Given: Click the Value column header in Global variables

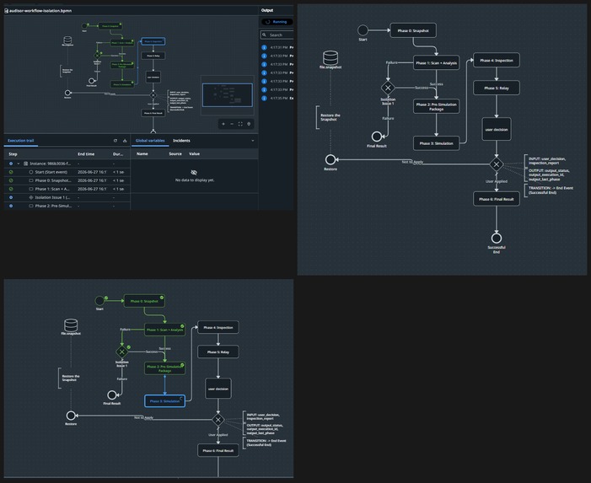Looking at the screenshot, I should click(194, 153).
